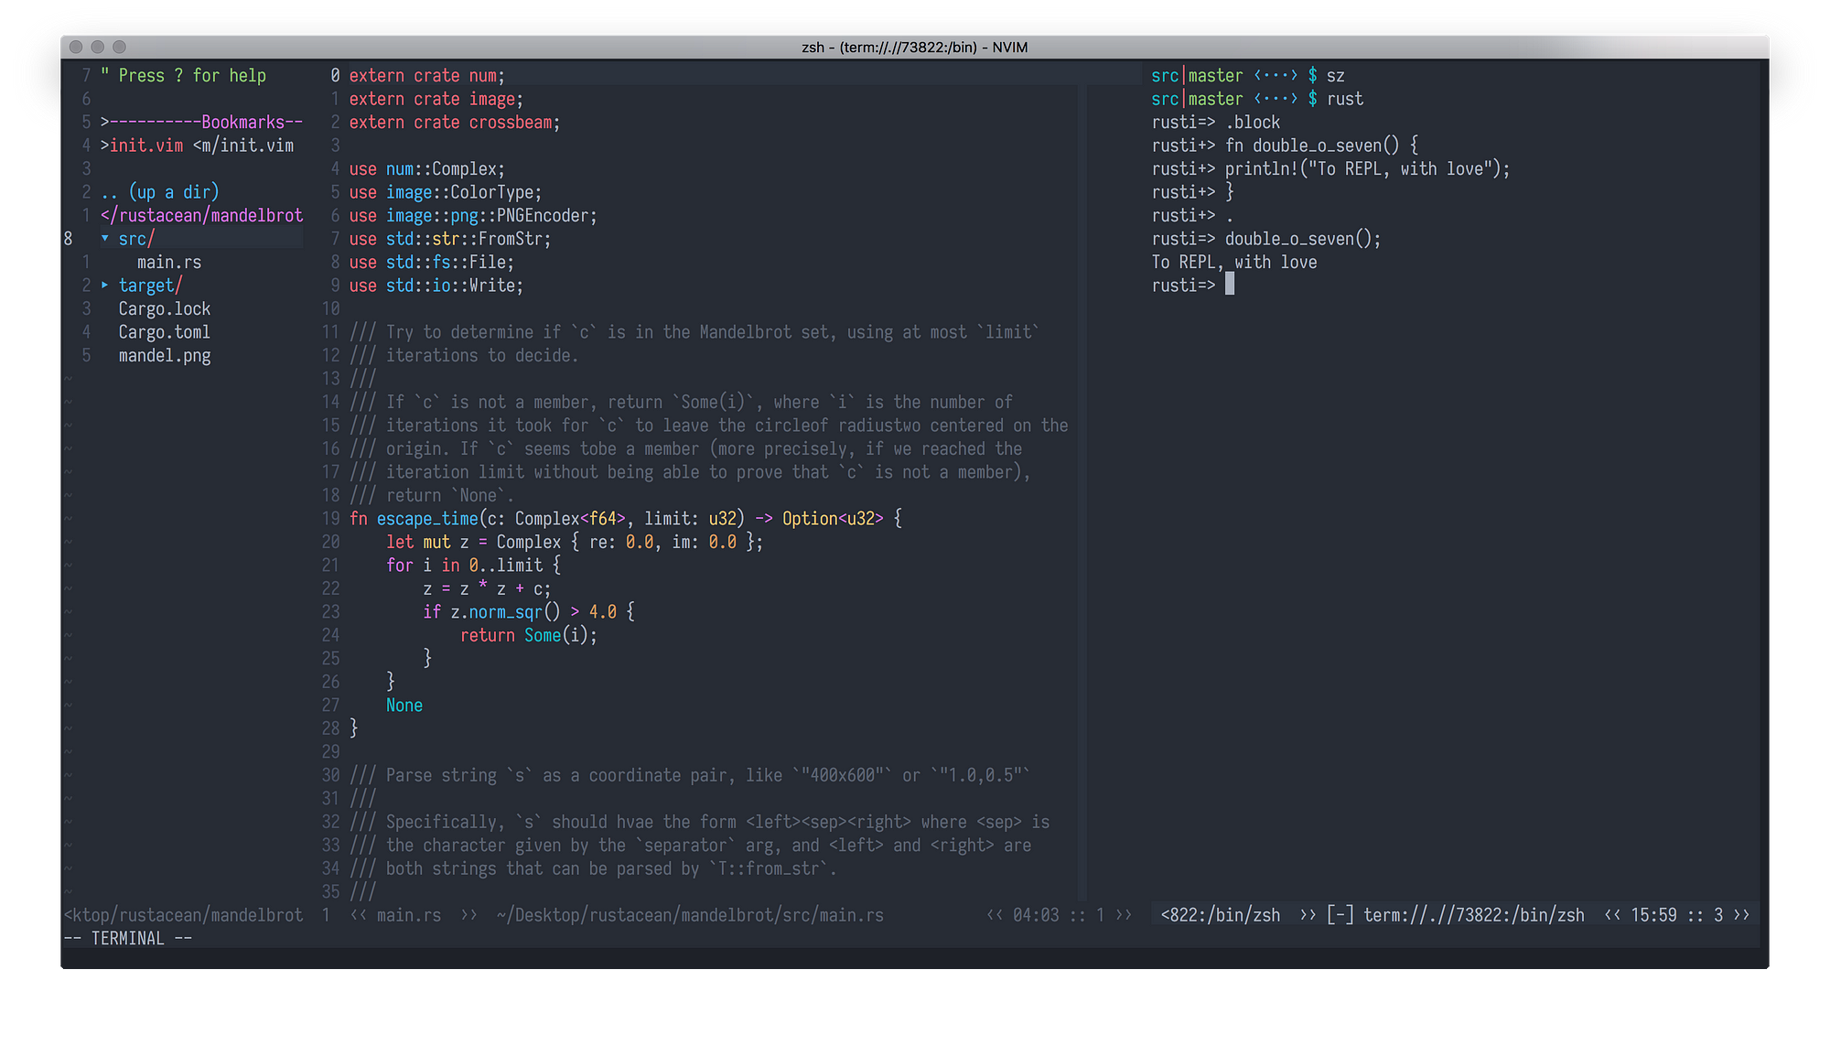
Task: Click the NeoVim file tree src/ folder
Action: coord(137,238)
